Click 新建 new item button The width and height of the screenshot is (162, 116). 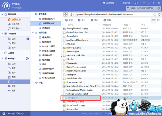click(x=69, y=20)
